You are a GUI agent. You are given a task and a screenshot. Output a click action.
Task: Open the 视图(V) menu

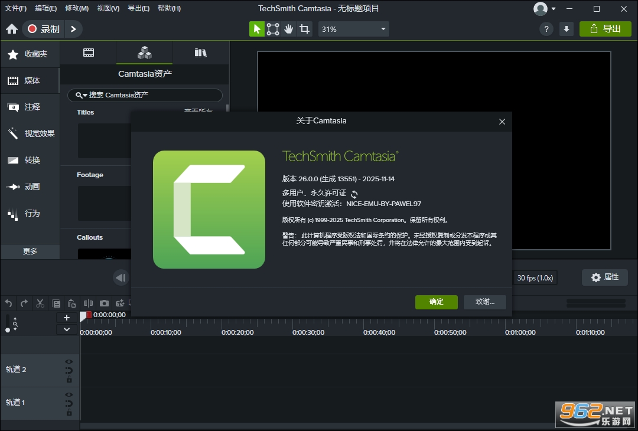108,8
